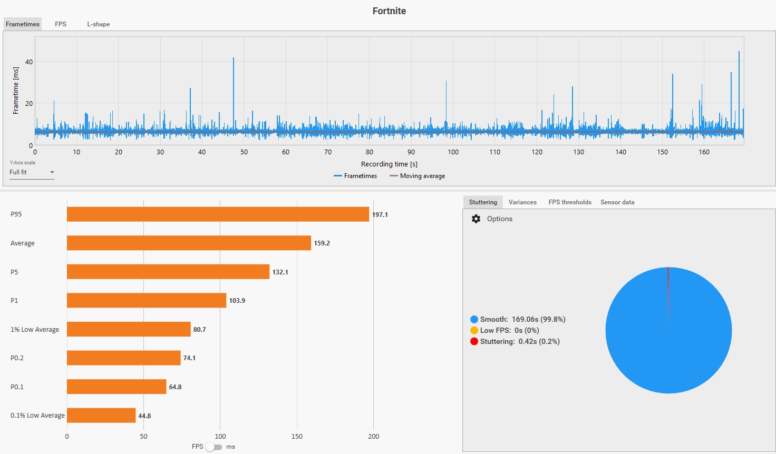This screenshot has height=454, width=776.
Task: Toggle the Frametimes legend entry
Action: click(355, 176)
